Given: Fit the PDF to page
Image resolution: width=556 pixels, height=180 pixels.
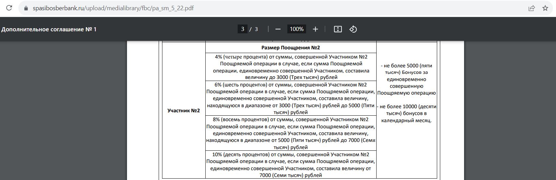Looking at the screenshot, I should [338, 29].
